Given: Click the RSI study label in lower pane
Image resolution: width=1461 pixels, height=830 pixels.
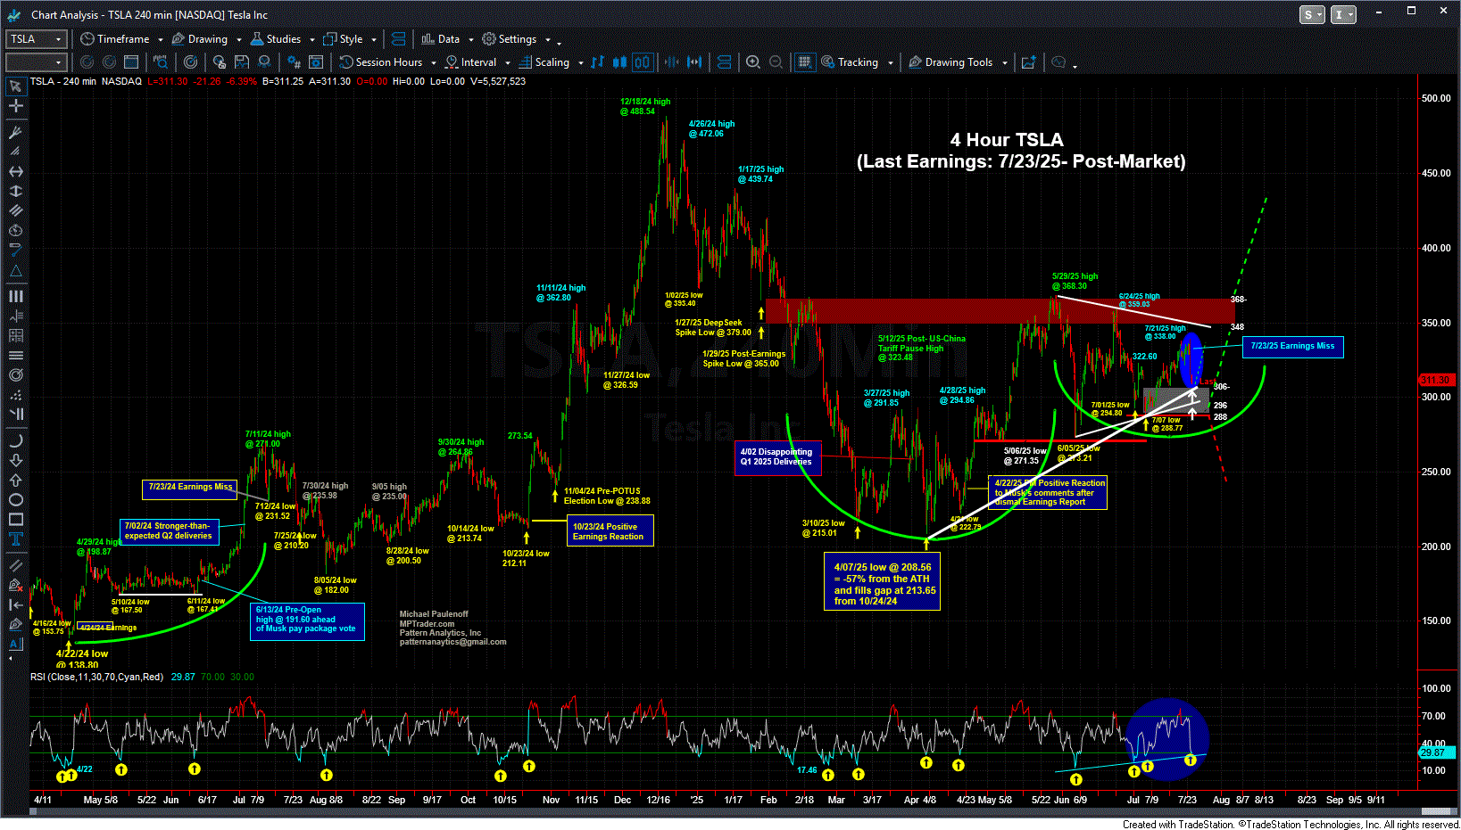Looking at the screenshot, I should click(x=97, y=677).
